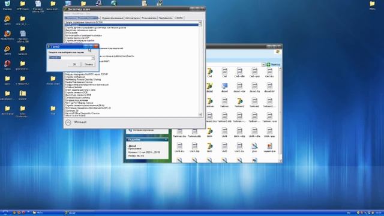The width and height of the screenshot is (384, 216).
Task: Open the Windows Start button
Action: tap(5, 212)
